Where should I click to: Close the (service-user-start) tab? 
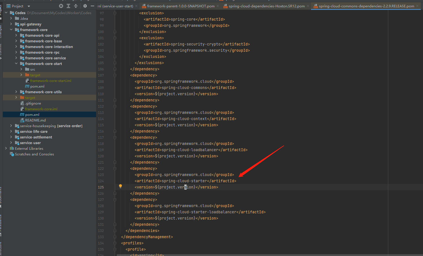(136, 6)
